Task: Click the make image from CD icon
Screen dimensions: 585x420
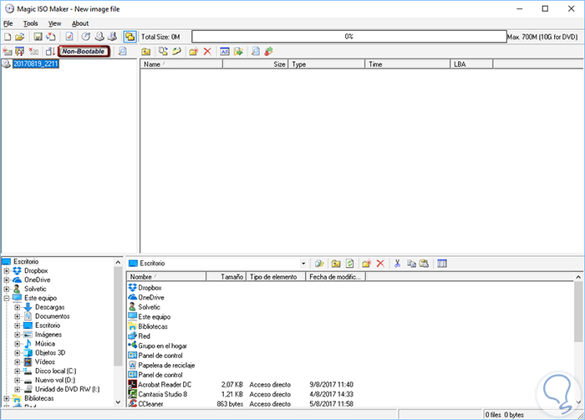Action: pyautogui.click(x=99, y=37)
